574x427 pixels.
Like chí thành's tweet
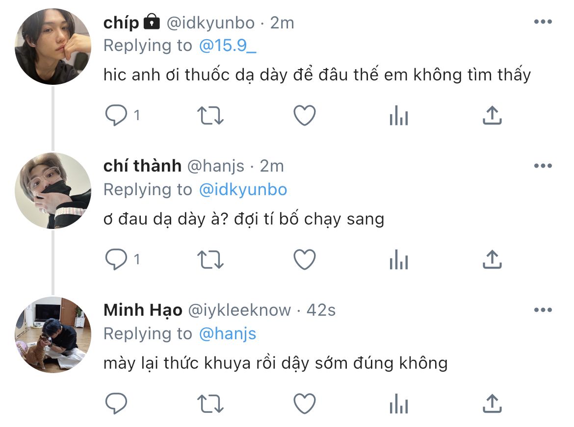pyautogui.click(x=304, y=260)
